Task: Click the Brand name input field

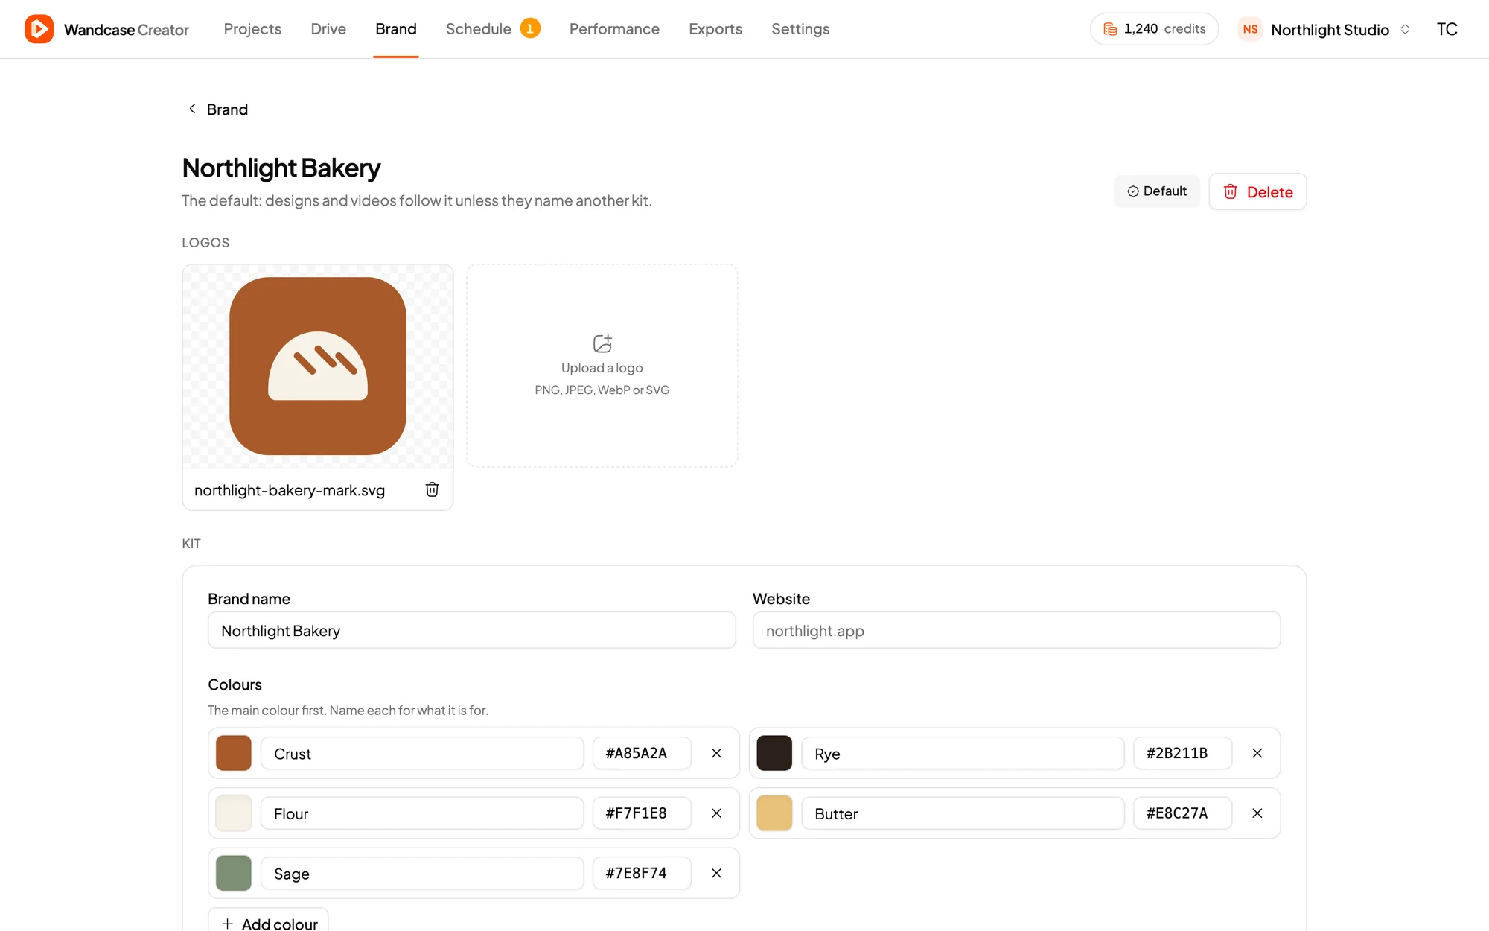Action: 472,630
